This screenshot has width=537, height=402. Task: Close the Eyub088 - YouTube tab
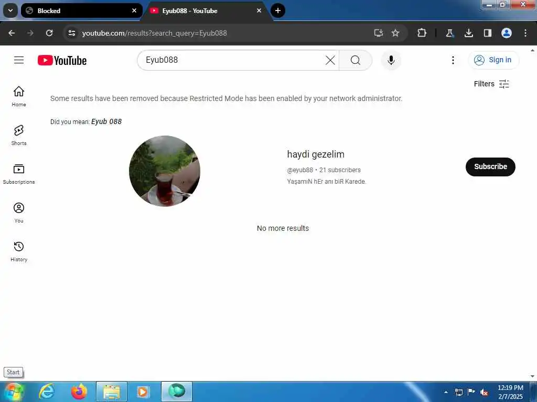(x=259, y=10)
